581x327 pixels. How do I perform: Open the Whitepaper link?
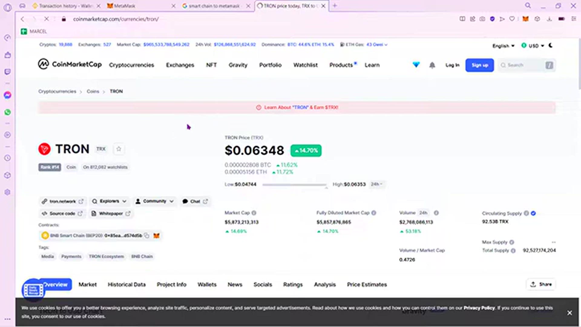pyautogui.click(x=111, y=213)
